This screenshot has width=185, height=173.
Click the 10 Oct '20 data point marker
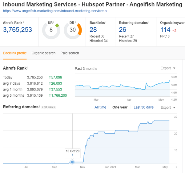(72, 162)
